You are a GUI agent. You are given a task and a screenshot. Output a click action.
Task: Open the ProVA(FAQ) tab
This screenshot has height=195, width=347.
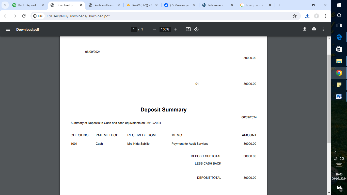(142, 5)
